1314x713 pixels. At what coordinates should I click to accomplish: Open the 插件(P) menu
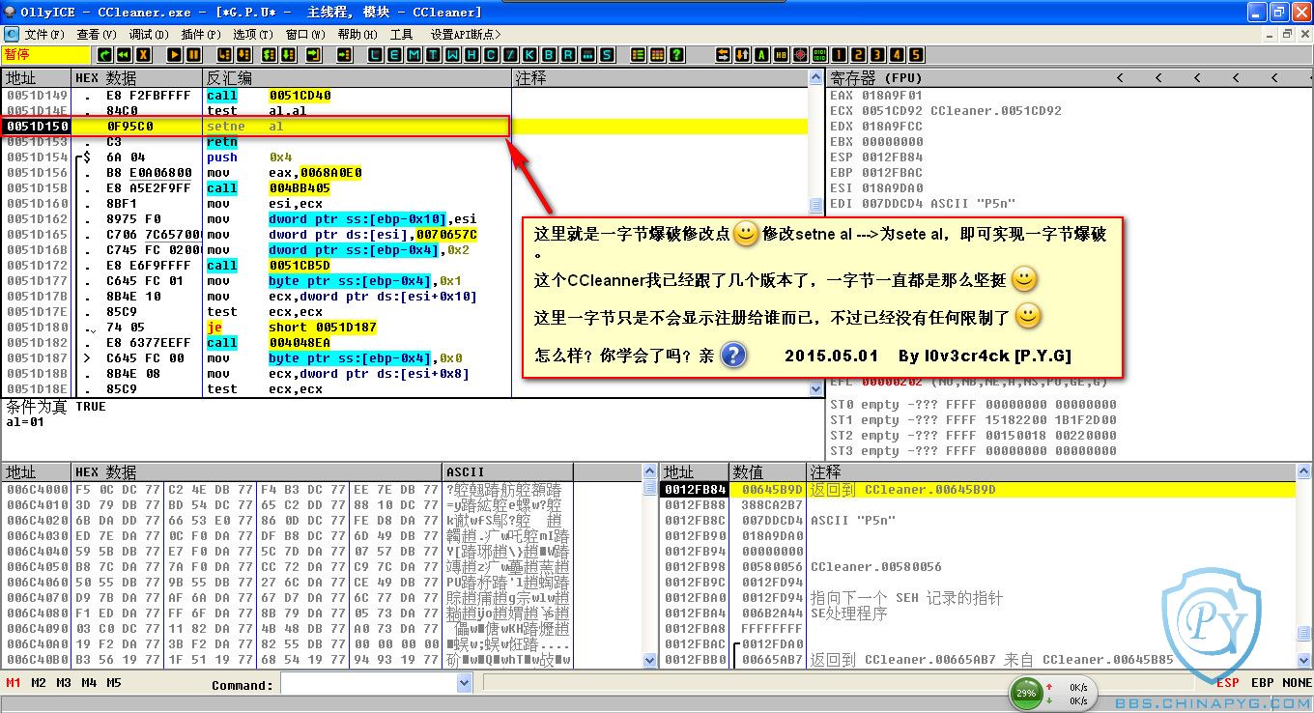(x=200, y=34)
